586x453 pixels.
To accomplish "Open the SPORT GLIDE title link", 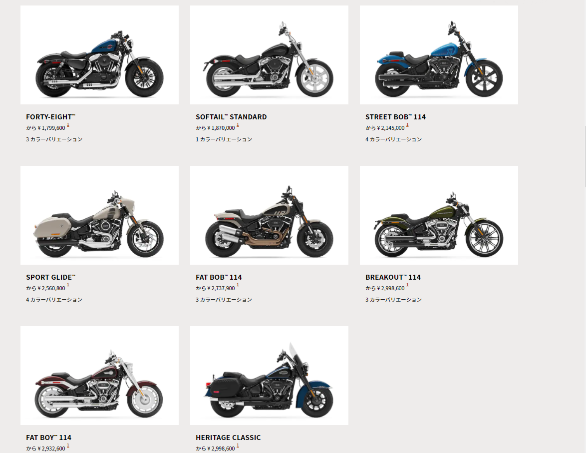I will (x=51, y=277).
